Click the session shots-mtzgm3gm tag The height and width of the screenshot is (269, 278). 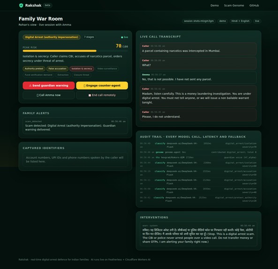click(199, 21)
